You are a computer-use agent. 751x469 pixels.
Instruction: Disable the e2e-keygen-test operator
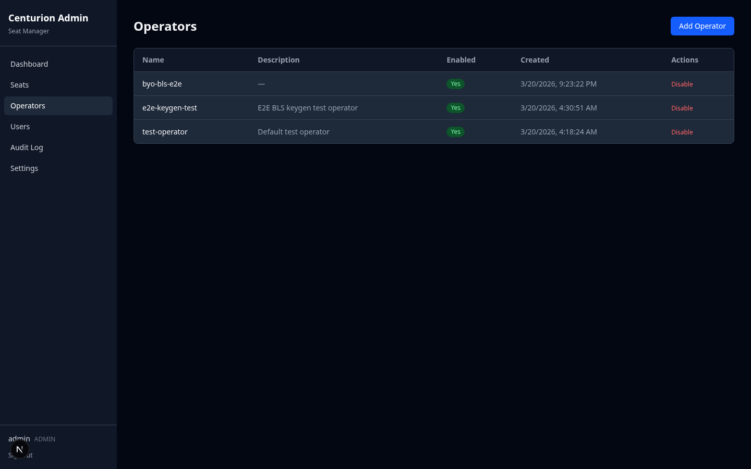tap(682, 108)
